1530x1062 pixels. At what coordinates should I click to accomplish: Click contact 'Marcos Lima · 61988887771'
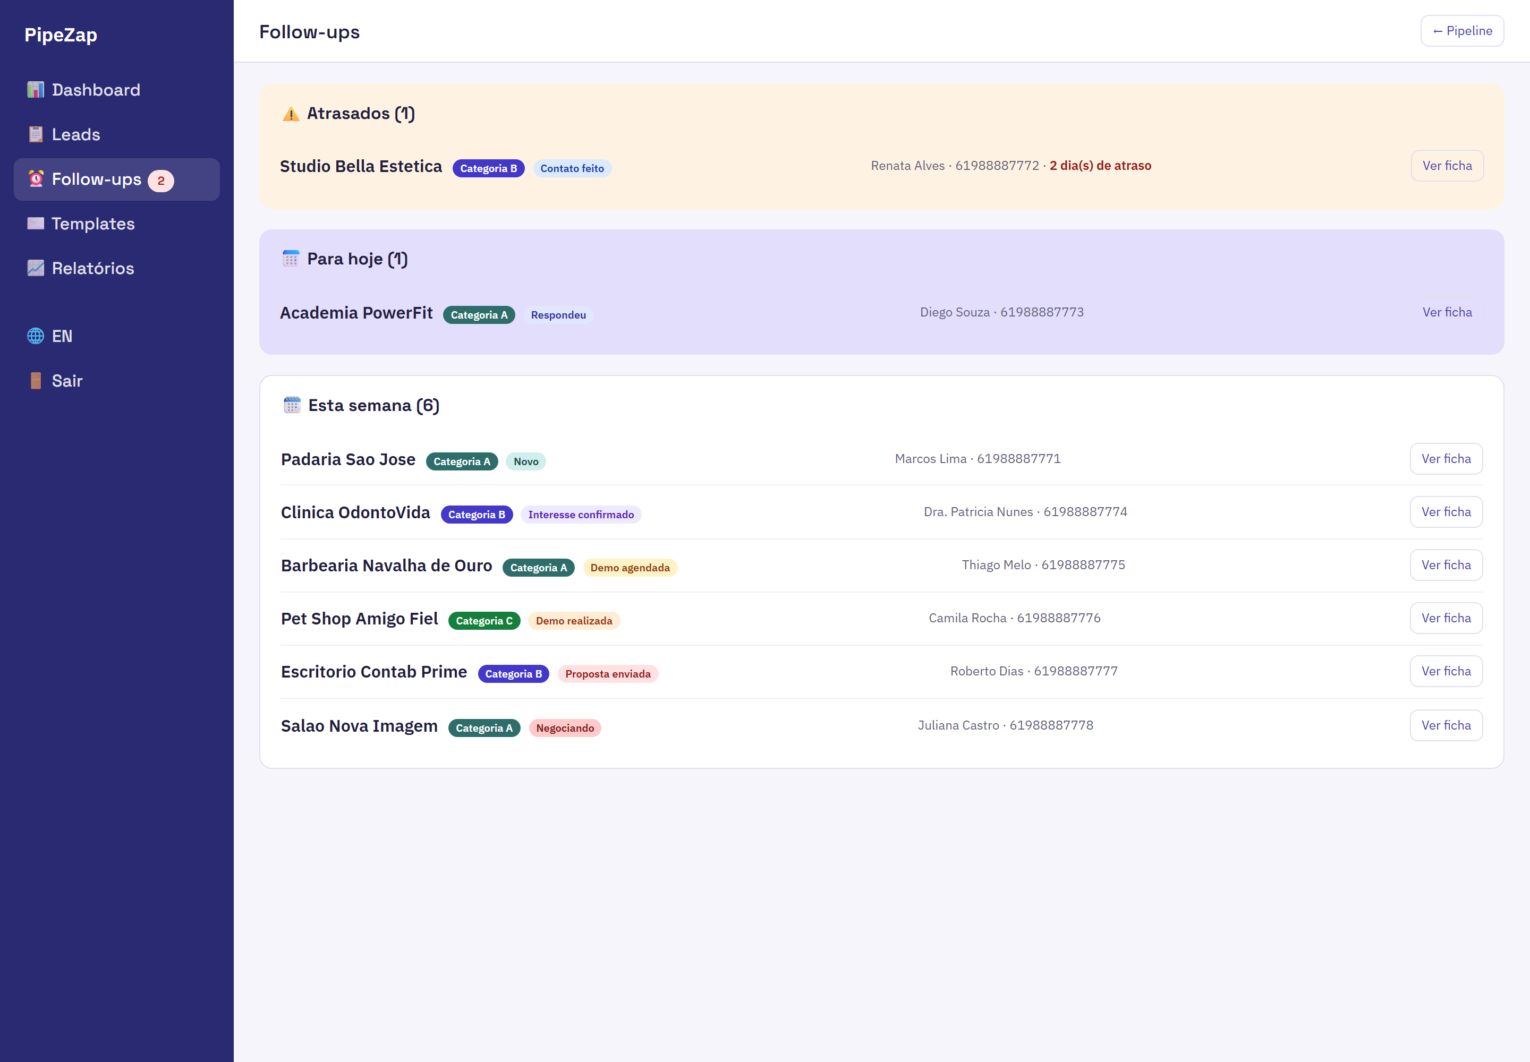[x=978, y=458]
